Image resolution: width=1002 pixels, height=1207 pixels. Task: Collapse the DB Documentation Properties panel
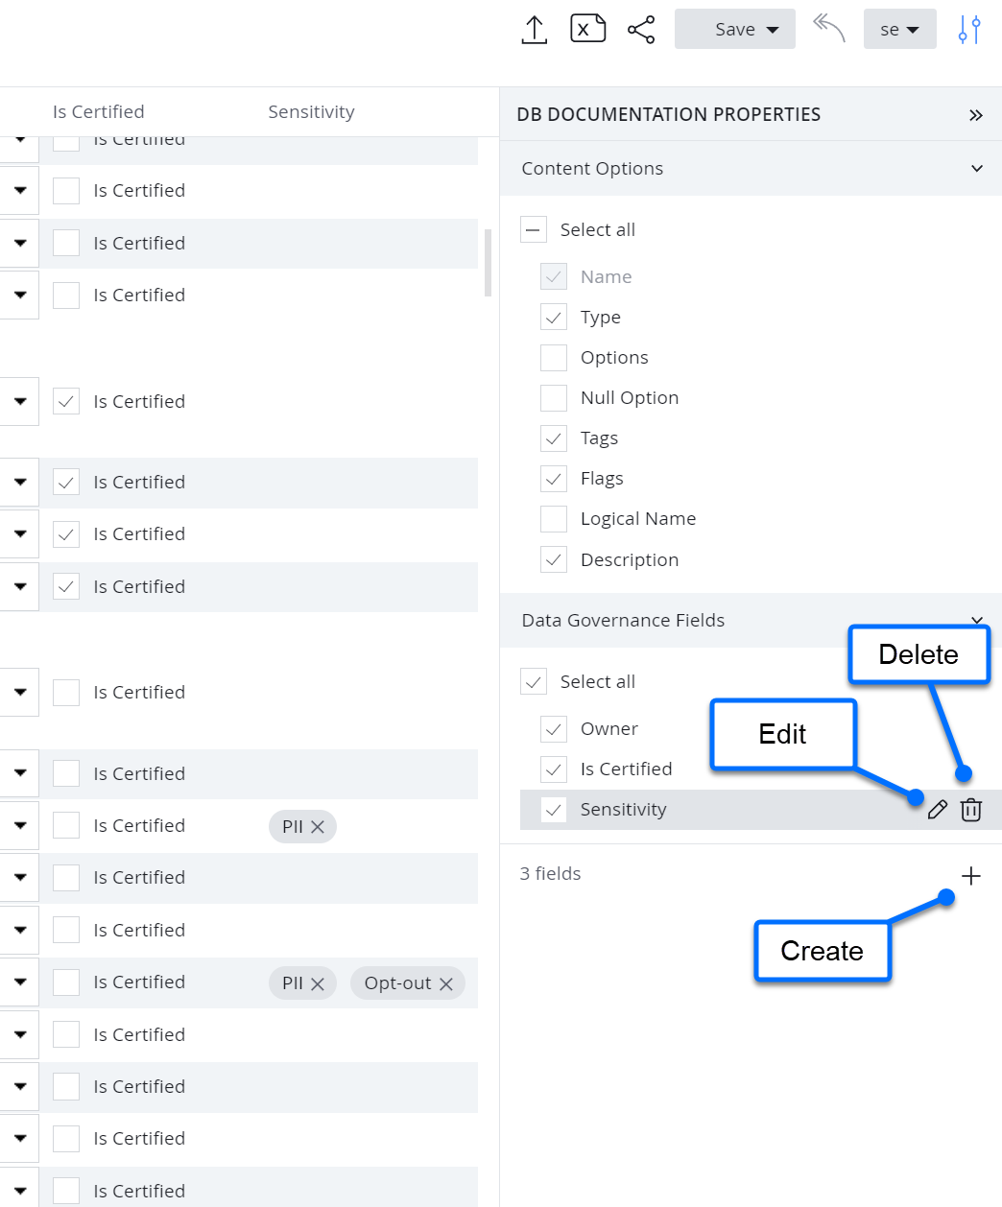pos(976,114)
